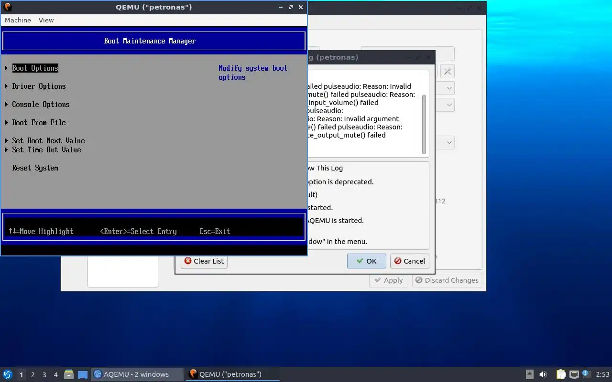The height and width of the screenshot is (382, 612).
Task: Select Set Boot Next Value
Action: click(x=48, y=141)
